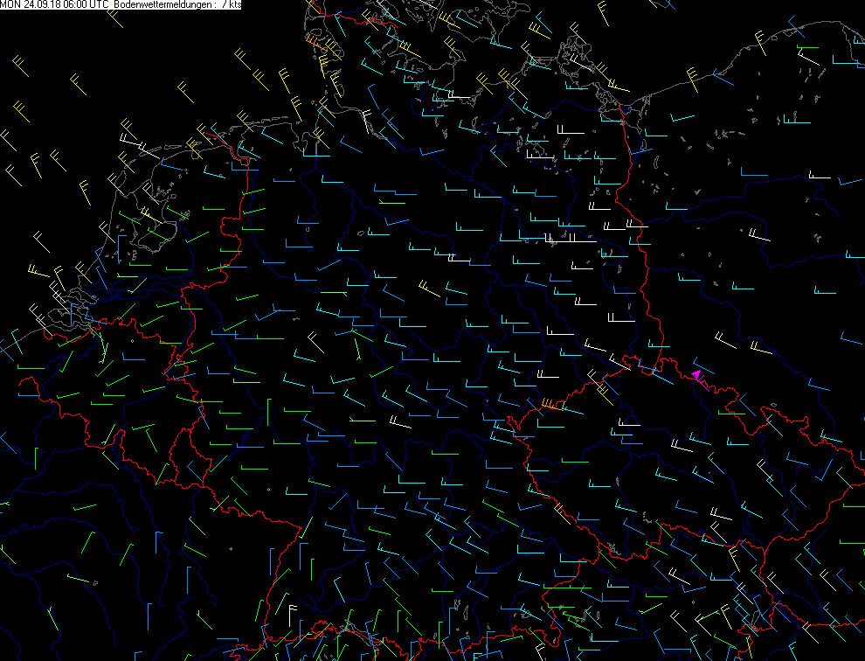Select the orange wind barb on the German-Czech border

point(550,404)
